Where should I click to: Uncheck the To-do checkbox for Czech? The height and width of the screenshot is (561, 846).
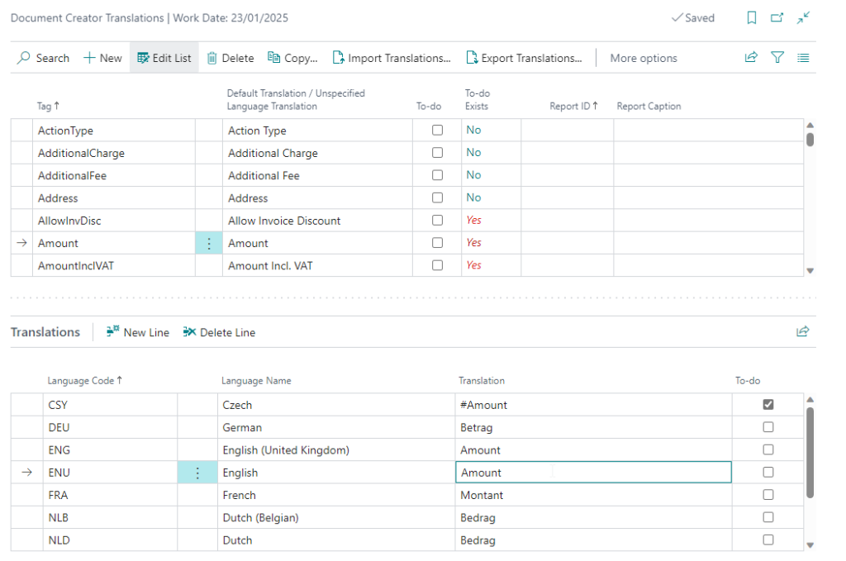click(768, 405)
